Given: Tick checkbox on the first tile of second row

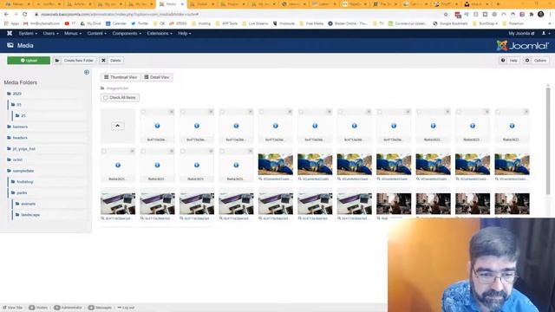Looking at the screenshot, I should click(104, 151).
